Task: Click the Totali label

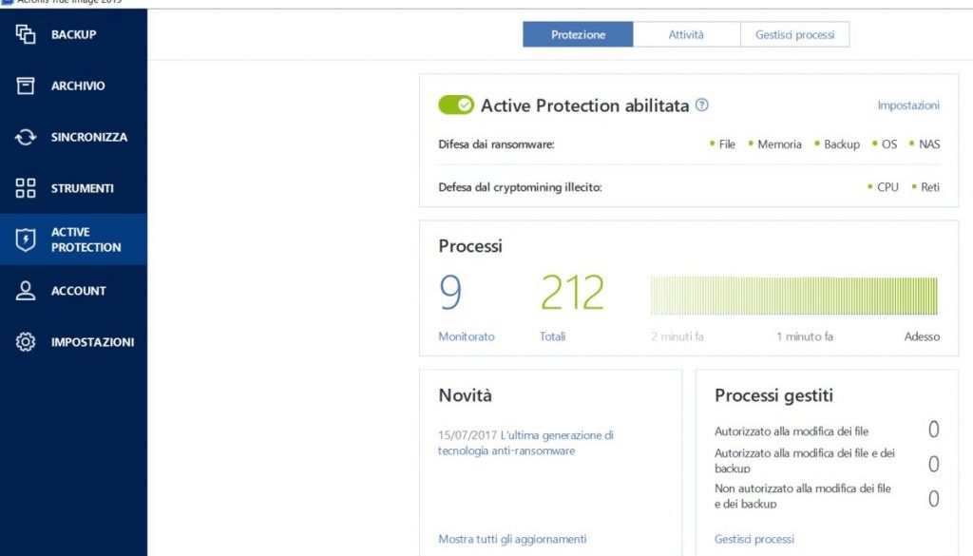Action: [552, 336]
